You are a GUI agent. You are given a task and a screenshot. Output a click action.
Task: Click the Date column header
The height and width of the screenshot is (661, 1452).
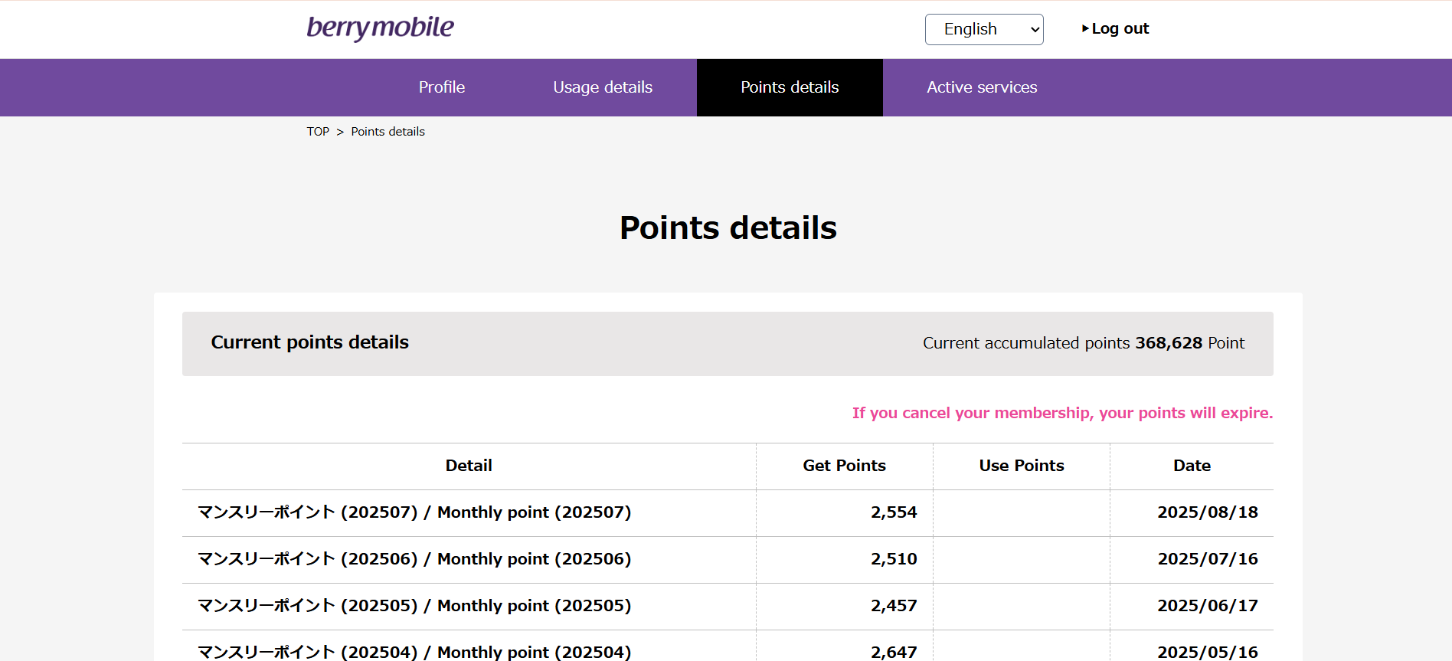(x=1192, y=466)
